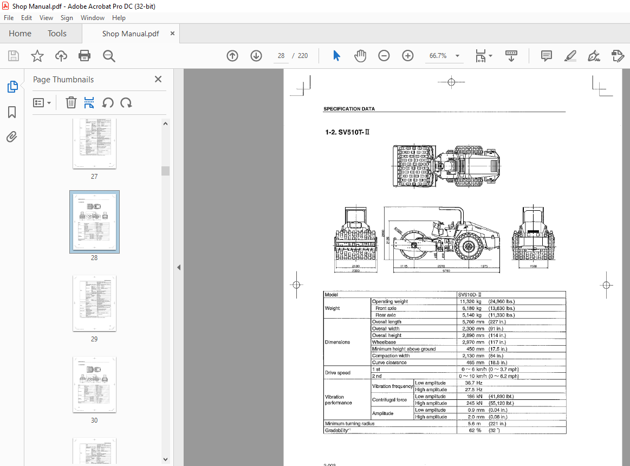The image size is (630, 466).
Task: Open thumbnail options dropdown menu
Action: (42, 103)
